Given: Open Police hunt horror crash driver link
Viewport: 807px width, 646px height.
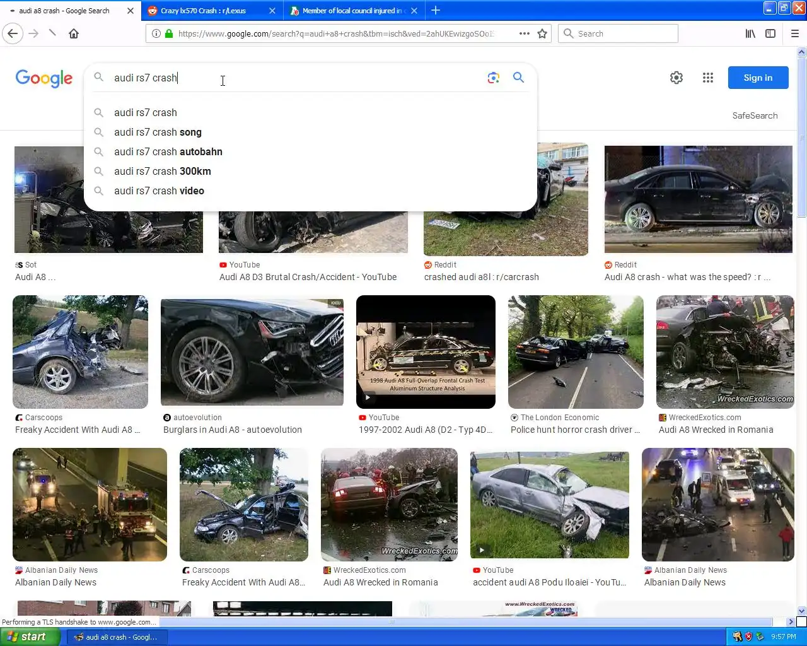Looking at the screenshot, I should point(575,430).
